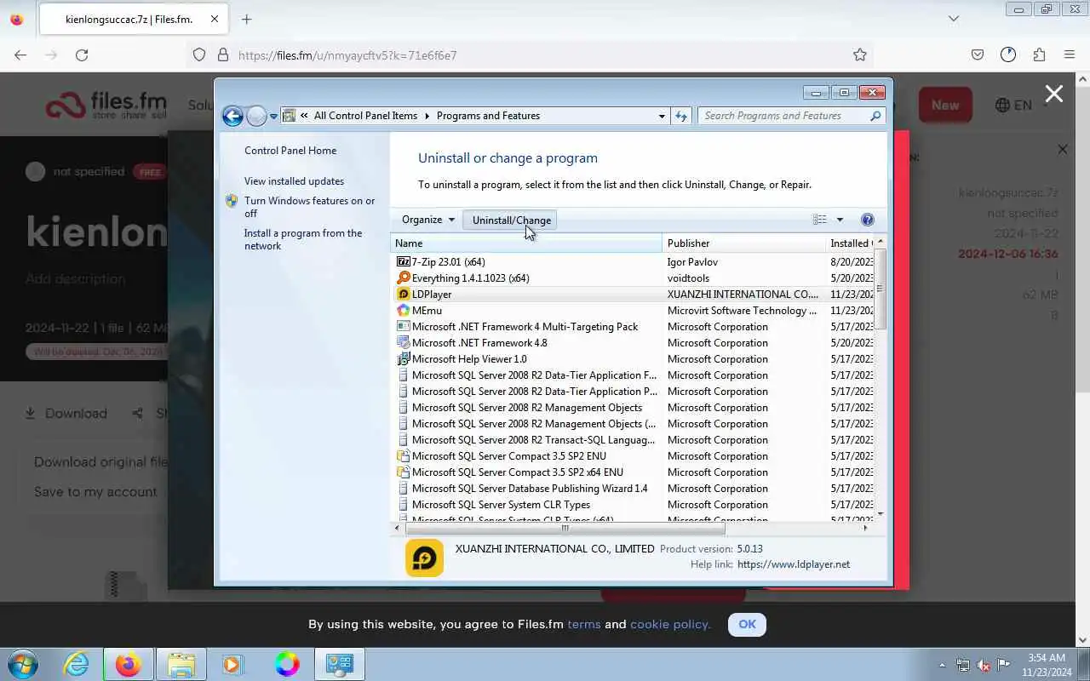Open View installed updates link

294,181
